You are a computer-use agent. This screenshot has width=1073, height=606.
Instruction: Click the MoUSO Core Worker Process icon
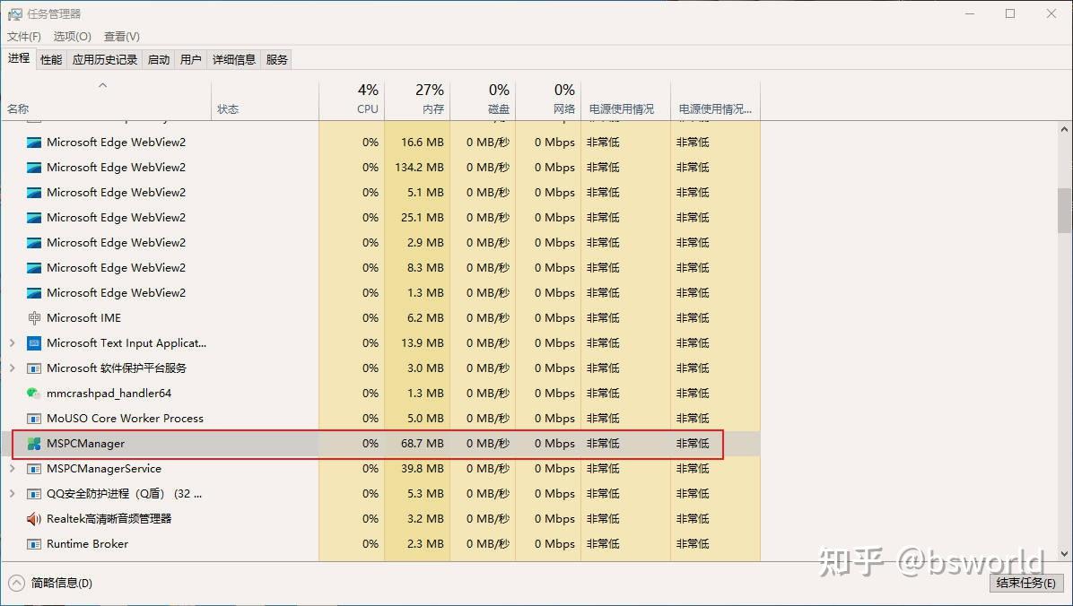point(33,418)
